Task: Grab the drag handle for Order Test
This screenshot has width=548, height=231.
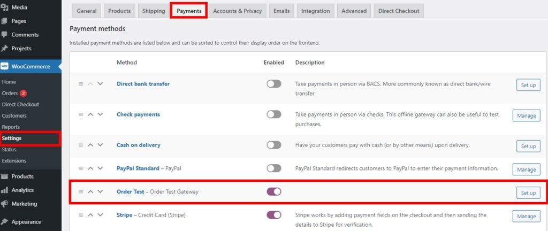Action: click(x=81, y=191)
